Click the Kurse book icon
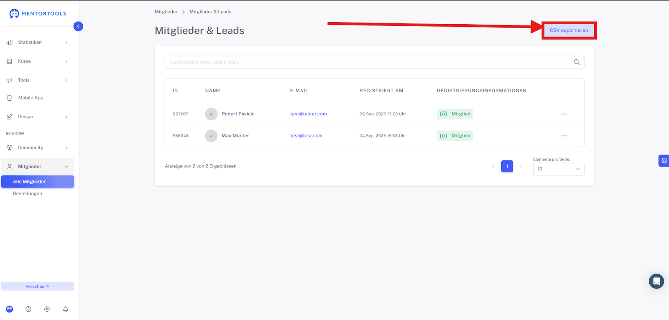 click(10, 61)
